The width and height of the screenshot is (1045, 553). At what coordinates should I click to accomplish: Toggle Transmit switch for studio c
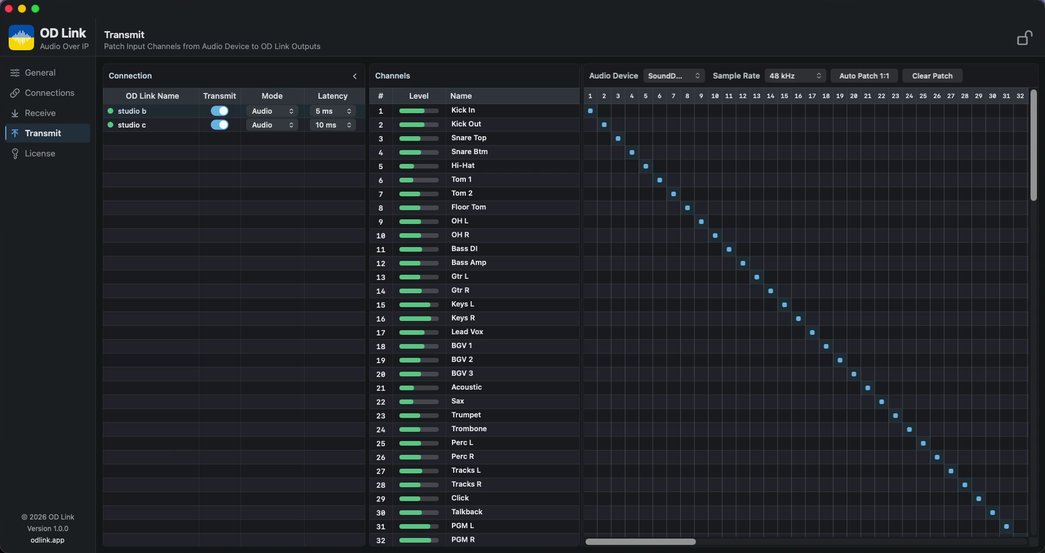(220, 125)
